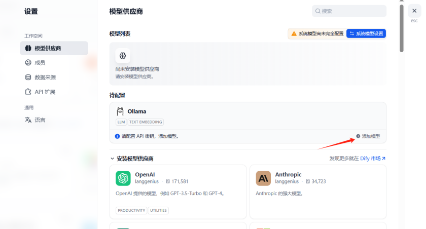Click the system model settings sliders icon
426x229 pixels.
point(352,33)
